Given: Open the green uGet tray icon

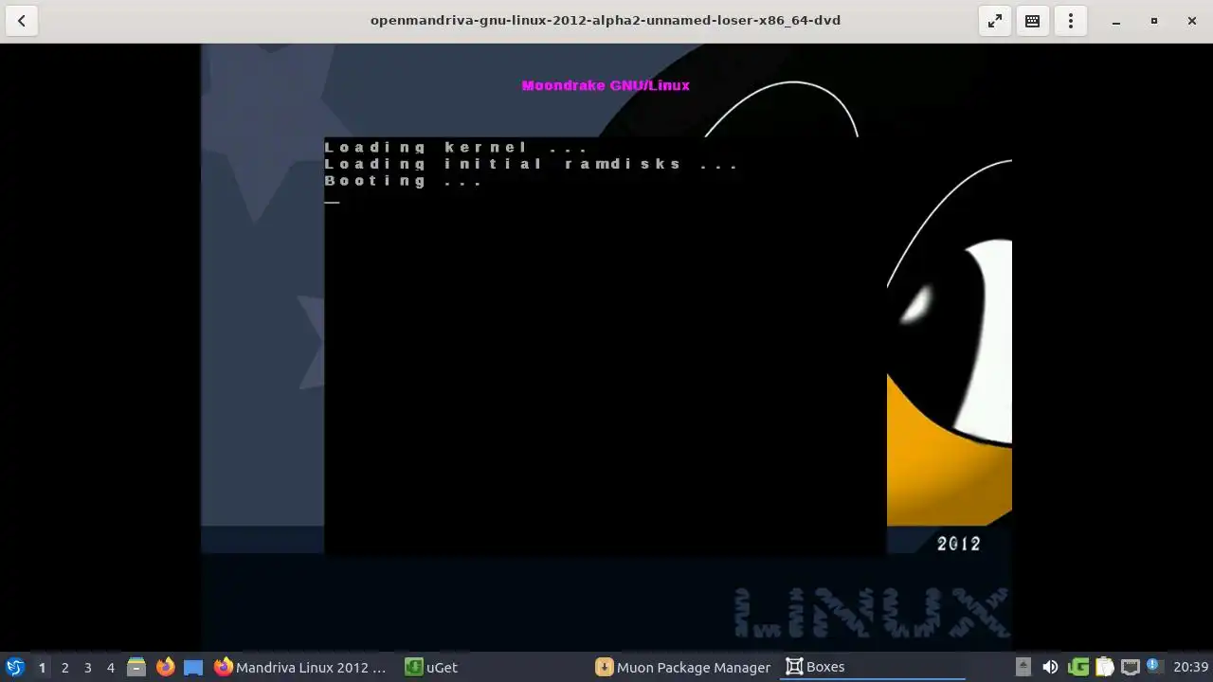Looking at the screenshot, I should click(1078, 667).
